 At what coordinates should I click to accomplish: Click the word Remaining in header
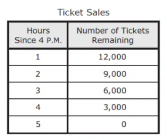[x=113, y=41]
